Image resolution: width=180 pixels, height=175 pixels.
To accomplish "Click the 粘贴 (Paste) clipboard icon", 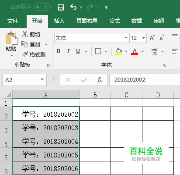I will [x=11, y=38].
